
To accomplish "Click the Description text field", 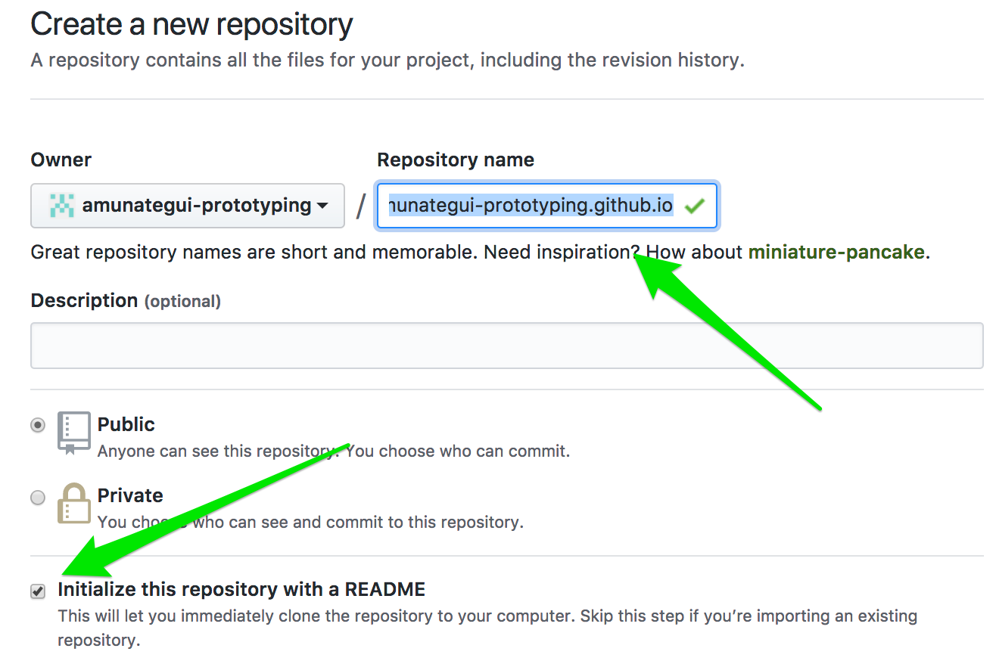I will click(506, 346).
